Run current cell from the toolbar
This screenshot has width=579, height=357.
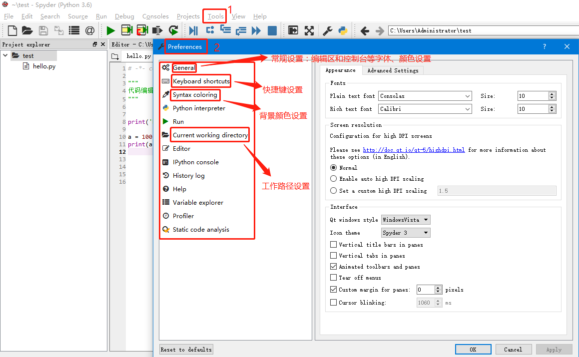pyautogui.click(x=127, y=30)
